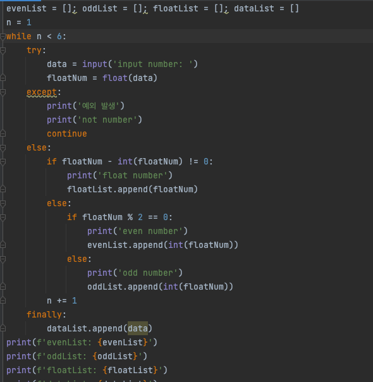Click 'floatNum' in 'floatNum = float(data)'

tap(67, 78)
